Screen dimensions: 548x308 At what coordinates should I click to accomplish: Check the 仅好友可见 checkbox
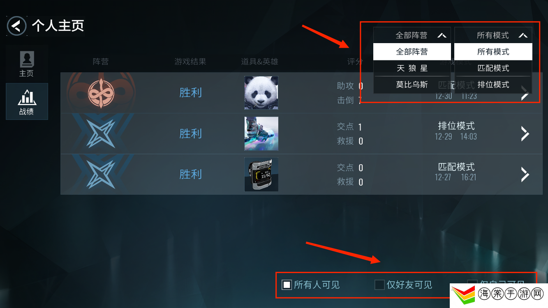point(379,285)
